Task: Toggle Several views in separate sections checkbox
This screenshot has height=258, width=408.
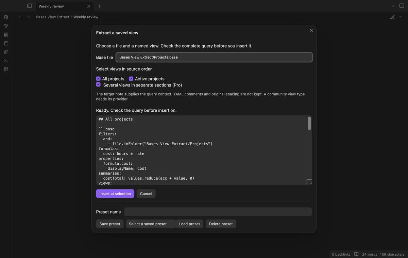Action: [x=98, y=85]
